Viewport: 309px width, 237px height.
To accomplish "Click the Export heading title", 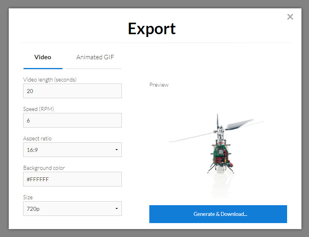I will tap(152, 29).
